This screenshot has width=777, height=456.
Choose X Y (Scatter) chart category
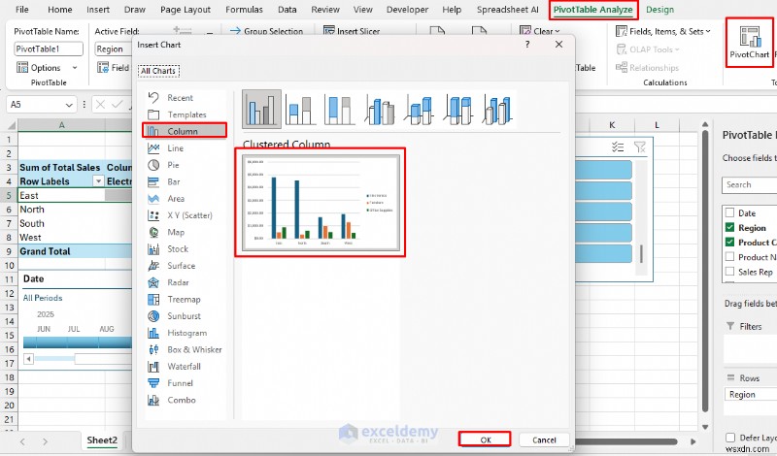[186, 215]
